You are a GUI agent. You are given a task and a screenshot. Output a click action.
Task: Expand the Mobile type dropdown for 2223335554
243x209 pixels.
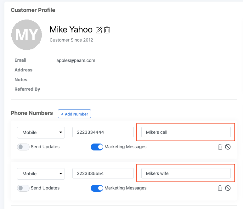(41, 174)
